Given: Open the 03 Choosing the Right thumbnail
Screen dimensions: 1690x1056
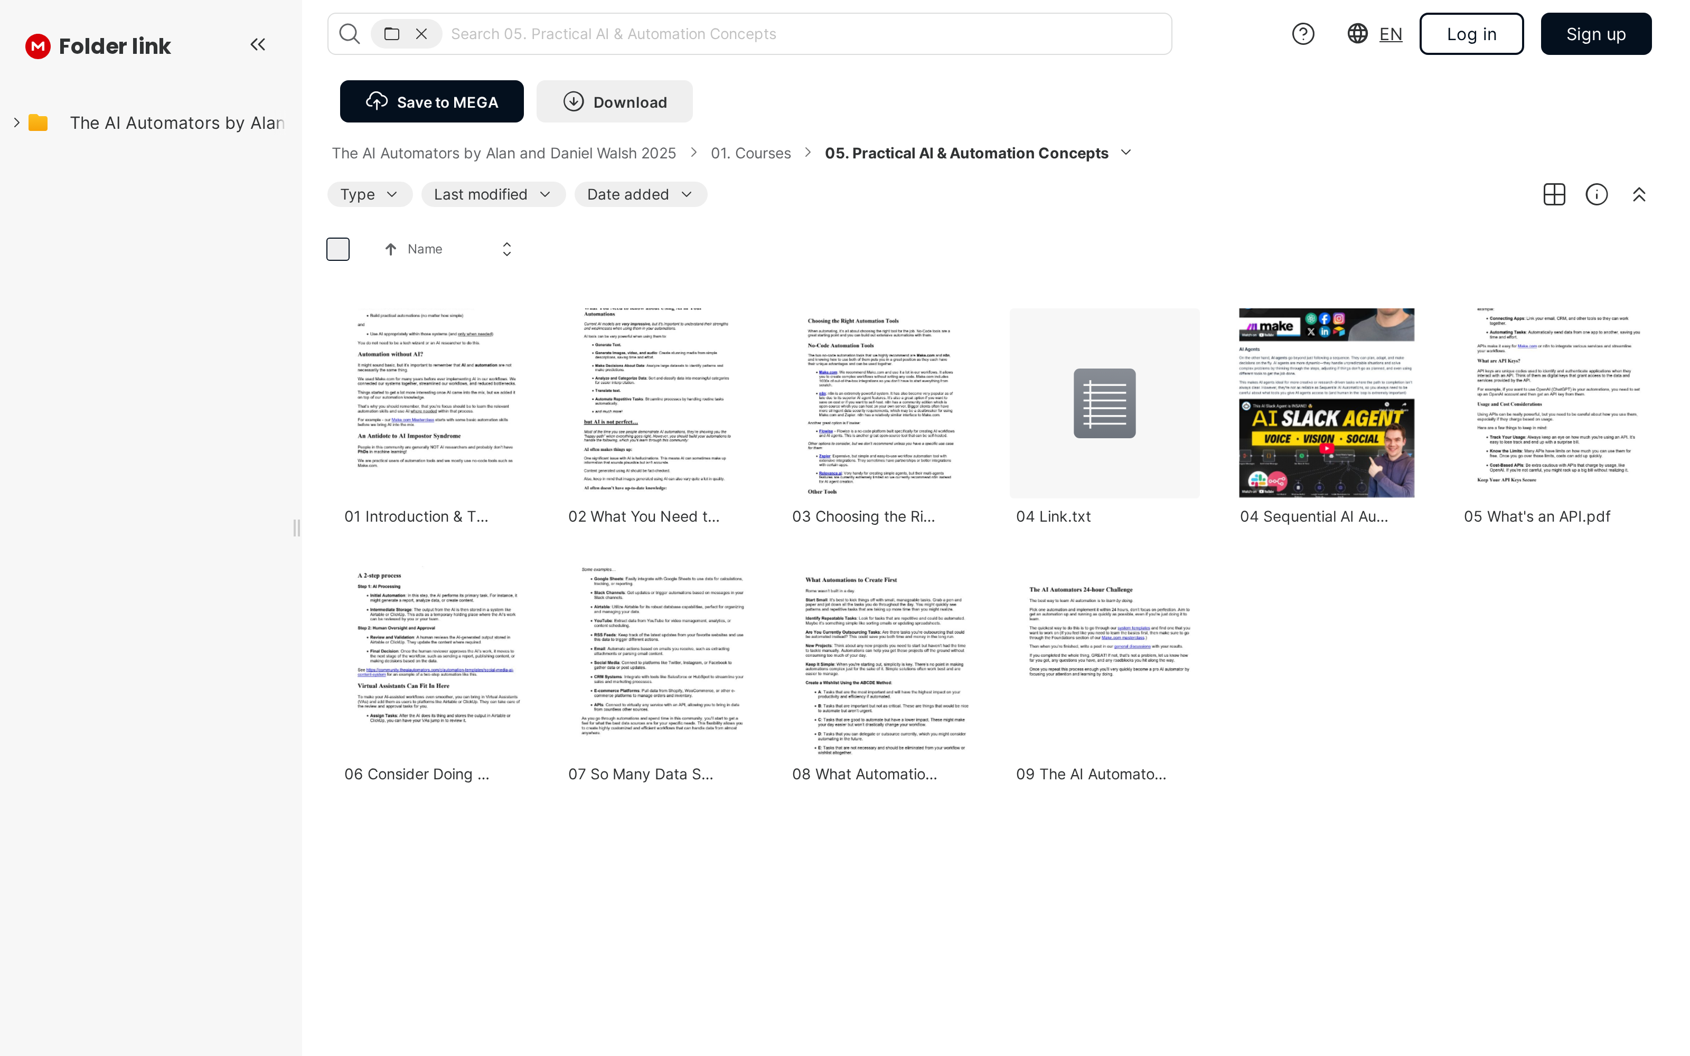Looking at the screenshot, I should (x=881, y=403).
